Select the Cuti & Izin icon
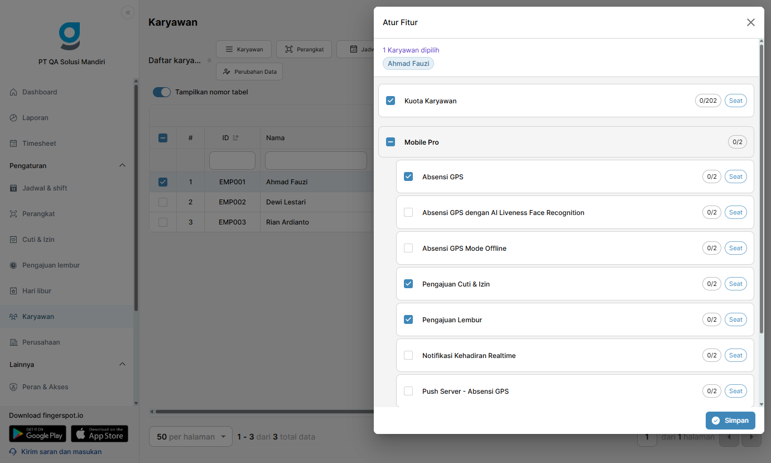 pos(13,240)
